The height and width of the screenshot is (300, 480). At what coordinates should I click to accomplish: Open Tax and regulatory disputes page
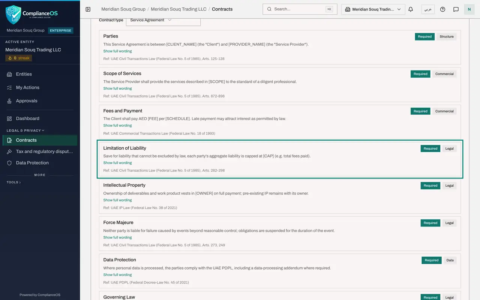[40, 151]
